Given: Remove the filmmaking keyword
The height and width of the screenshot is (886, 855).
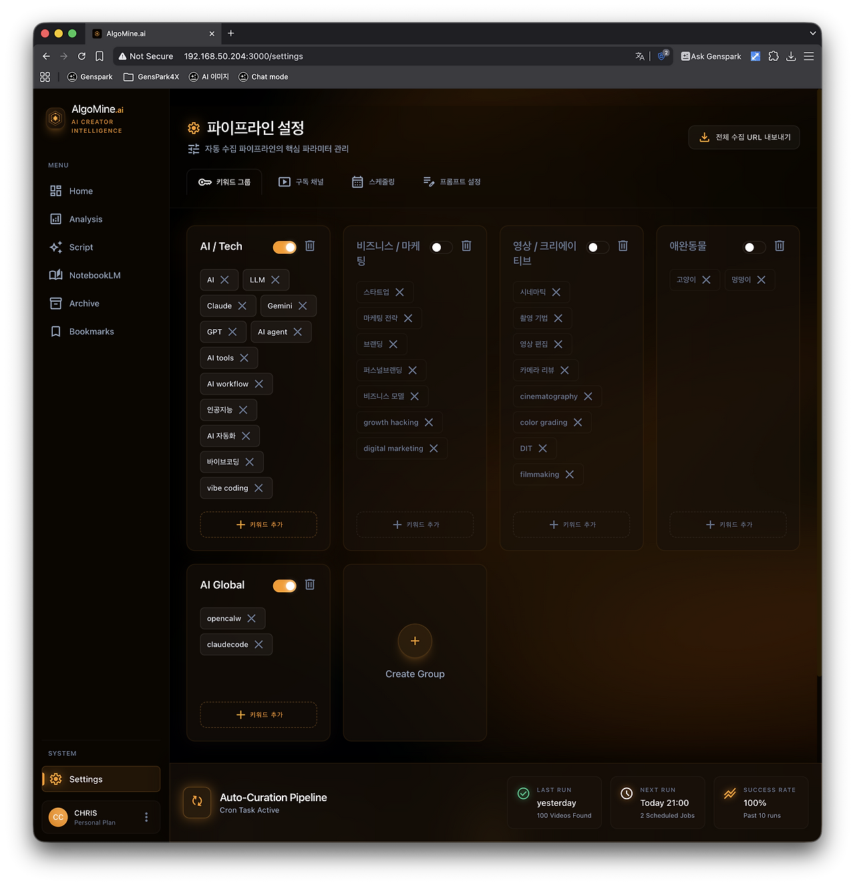Looking at the screenshot, I should click(x=570, y=475).
